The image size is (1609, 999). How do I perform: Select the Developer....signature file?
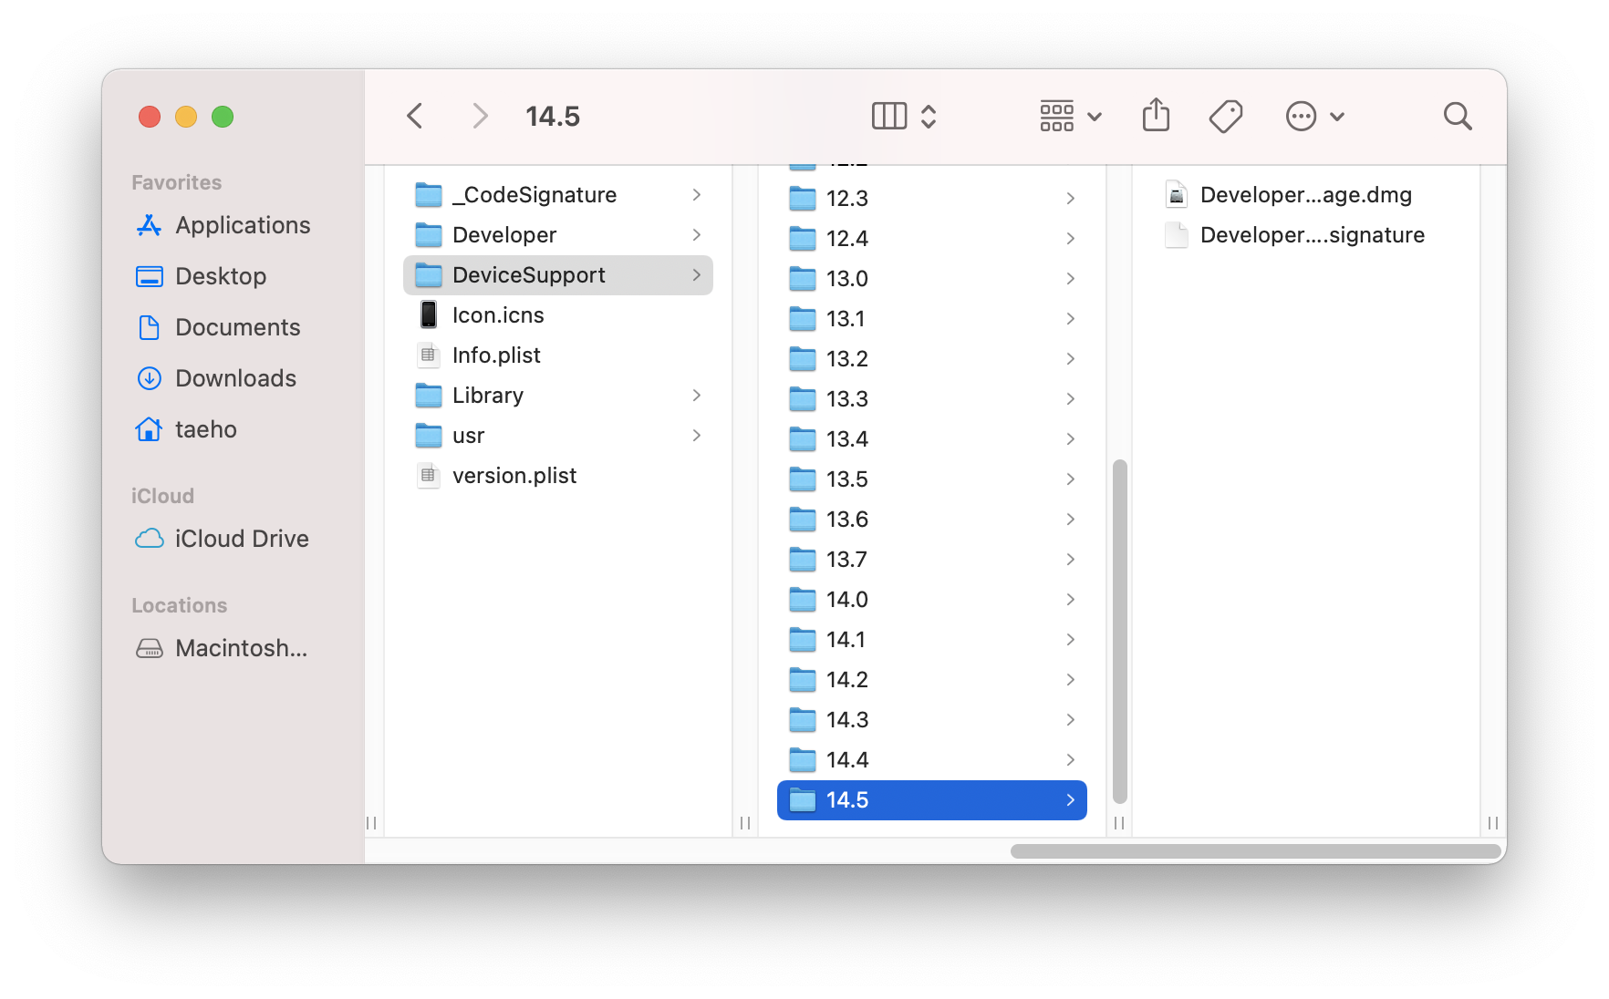click(x=1306, y=235)
